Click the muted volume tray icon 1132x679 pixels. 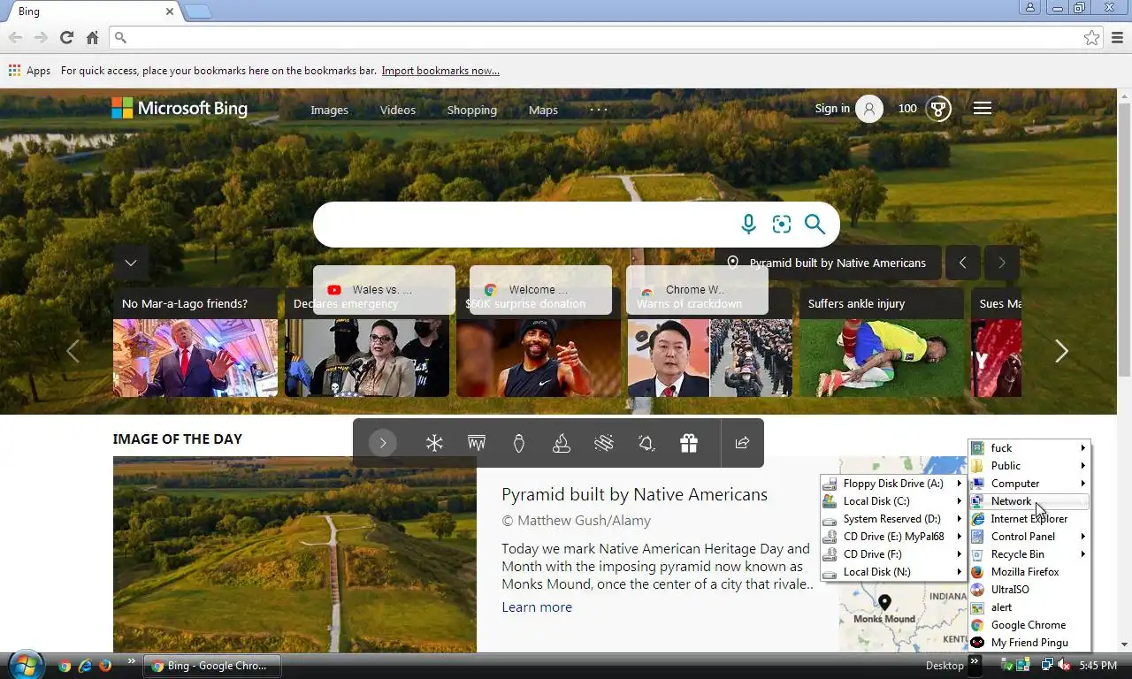pyautogui.click(x=1065, y=665)
